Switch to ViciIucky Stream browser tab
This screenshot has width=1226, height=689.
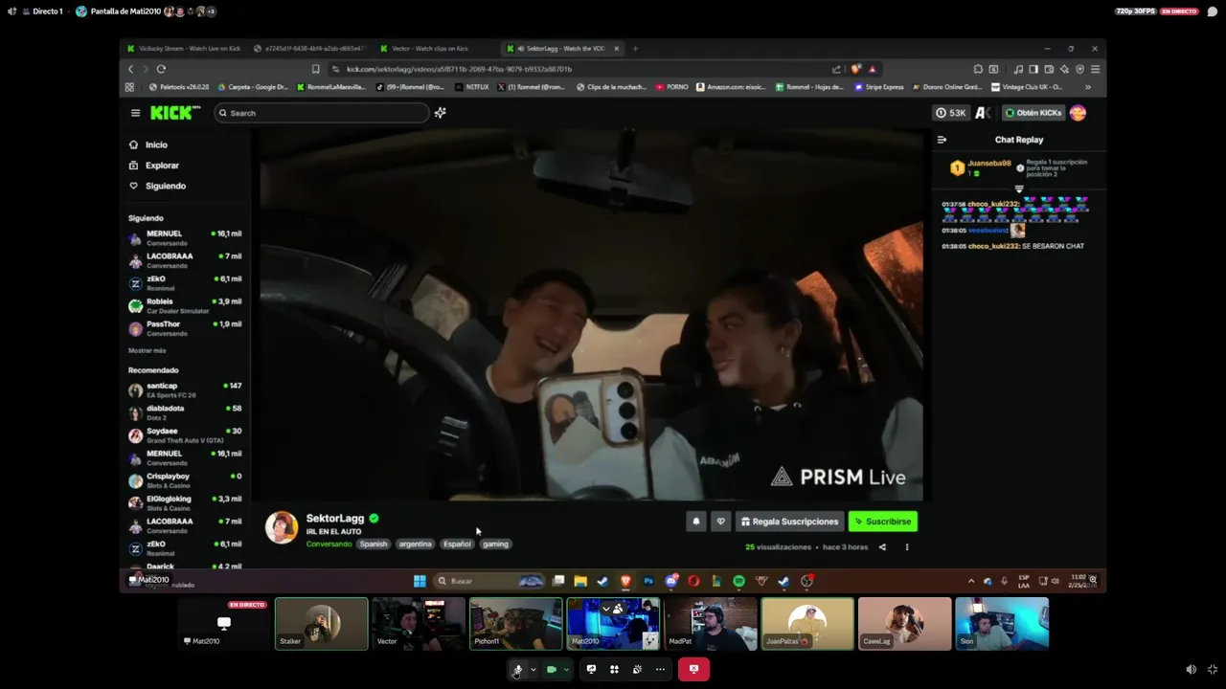point(184,48)
